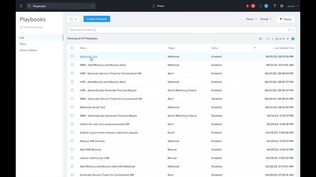Go to previous page grey circle
This screenshot has height=177, width=316.
pyautogui.click(x=268, y=39)
